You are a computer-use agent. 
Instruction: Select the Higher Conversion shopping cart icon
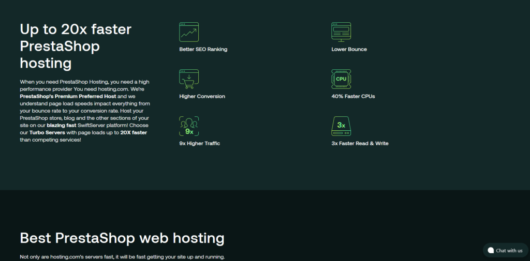(x=188, y=79)
